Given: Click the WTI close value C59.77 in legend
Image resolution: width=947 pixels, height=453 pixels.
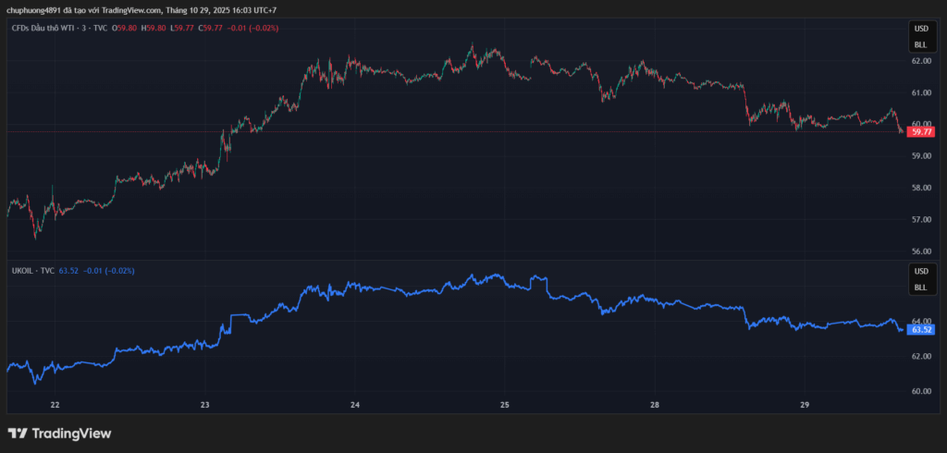Looking at the screenshot, I should pos(212,28).
